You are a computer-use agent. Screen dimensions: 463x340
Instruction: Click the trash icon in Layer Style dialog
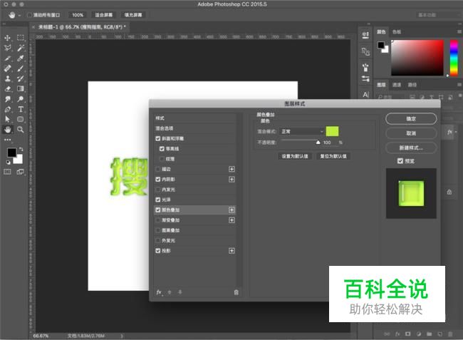(x=236, y=292)
